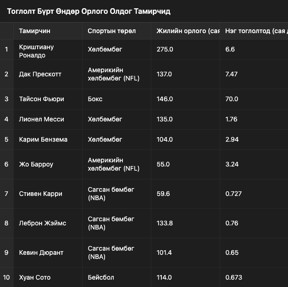Click the Тамирчин column header
Image resolution: width=288 pixels, height=287 pixels.
click(48, 31)
